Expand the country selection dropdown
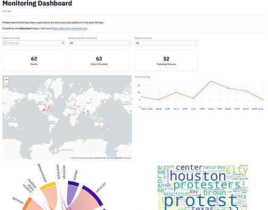 (x=166, y=43)
